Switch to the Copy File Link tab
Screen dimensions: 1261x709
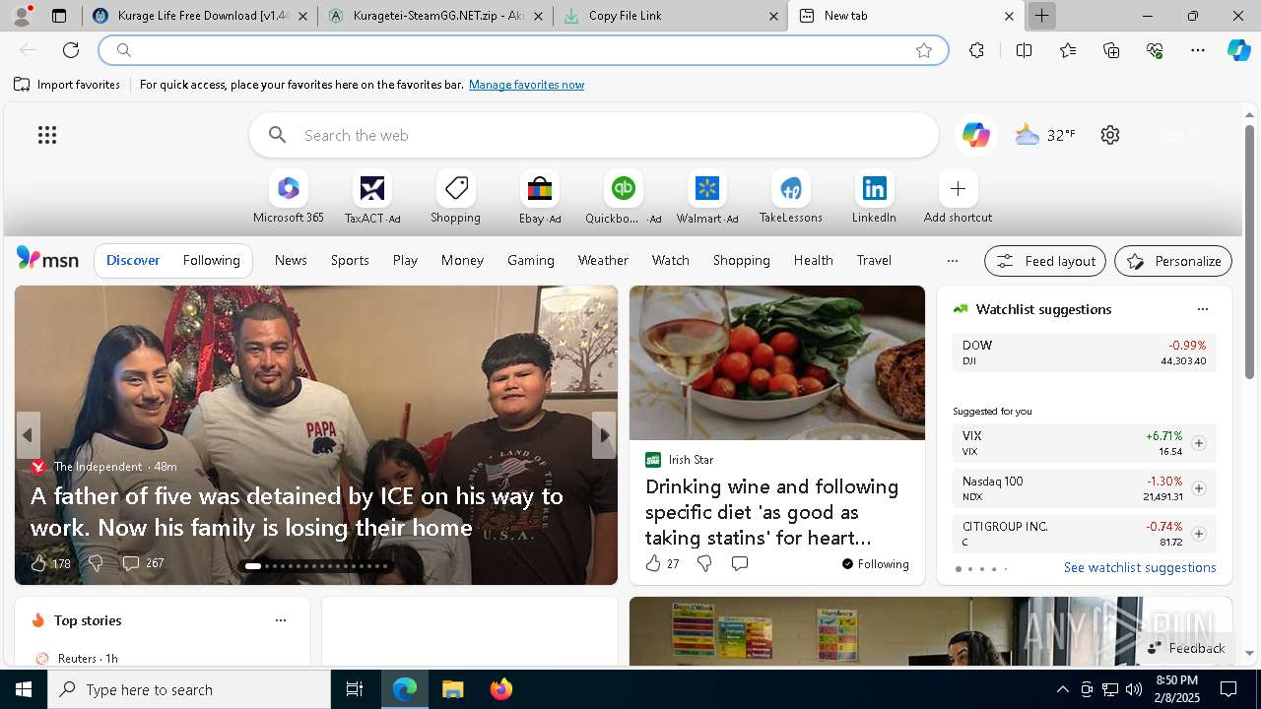click(x=670, y=16)
